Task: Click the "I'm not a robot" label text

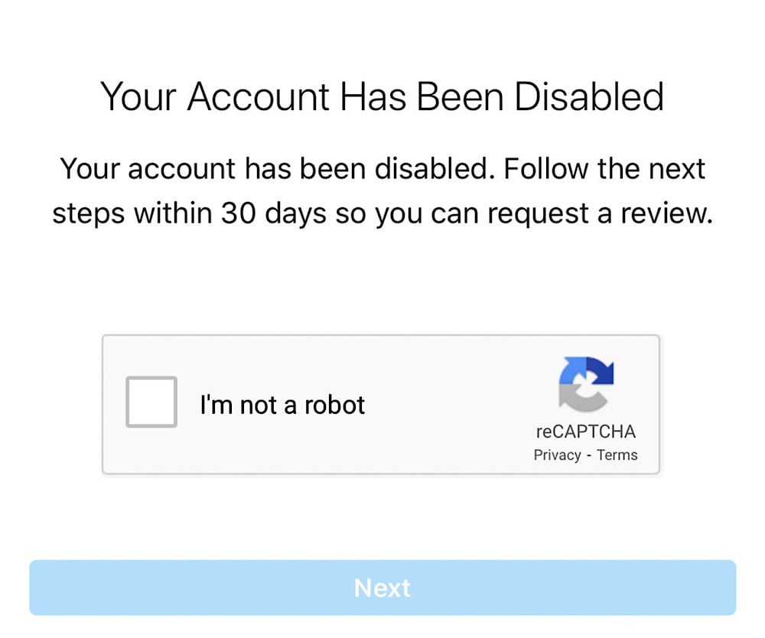Action: pos(282,405)
